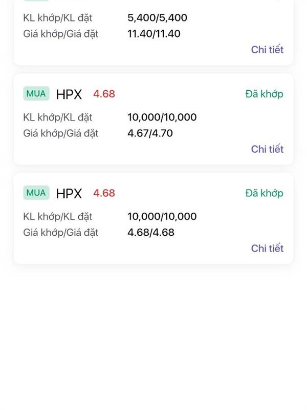This screenshot has height=410, width=307.
Task: Tap Đã khớp status on HPX 4.67/4.70 order
Action: 264,94
